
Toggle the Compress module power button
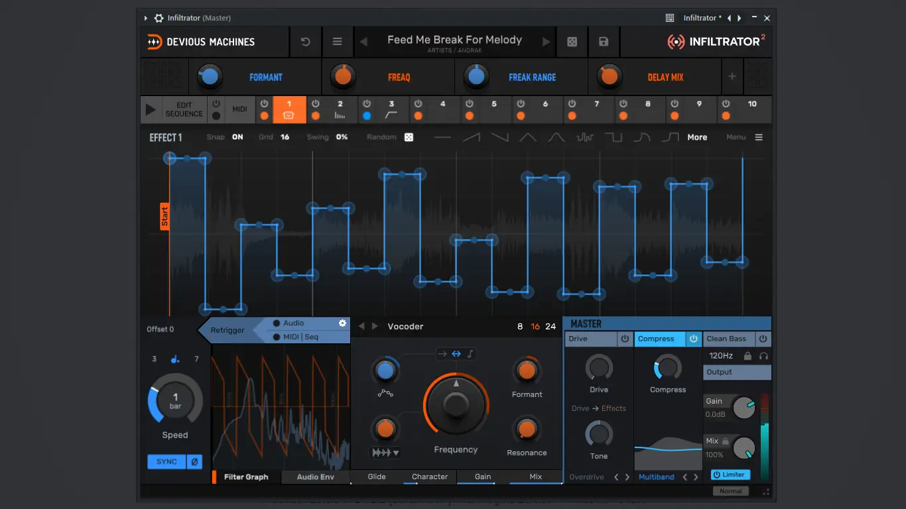tap(693, 339)
